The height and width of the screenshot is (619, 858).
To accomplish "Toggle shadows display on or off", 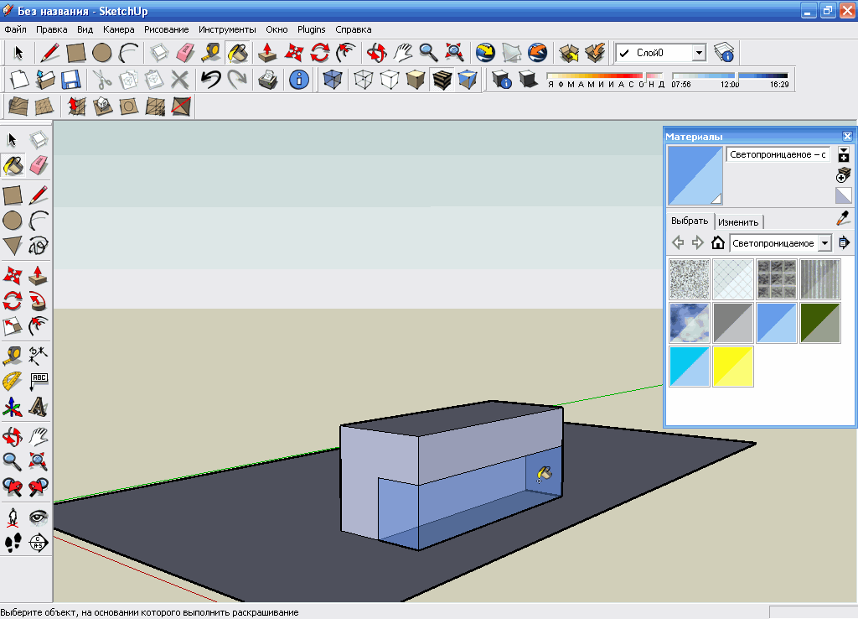I will click(528, 80).
